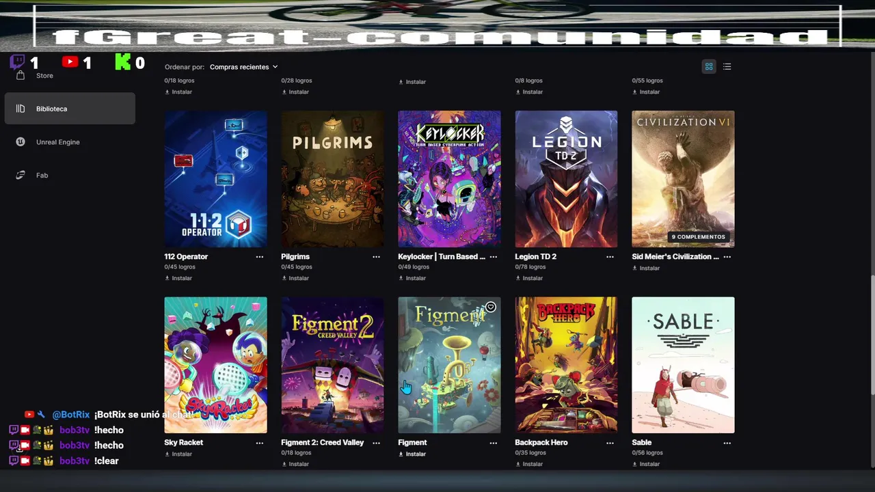Click Legion TD 2 title text

pyautogui.click(x=535, y=257)
